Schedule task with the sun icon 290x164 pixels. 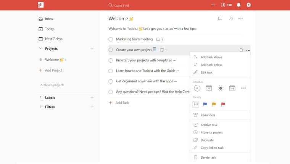tap(221, 88)
